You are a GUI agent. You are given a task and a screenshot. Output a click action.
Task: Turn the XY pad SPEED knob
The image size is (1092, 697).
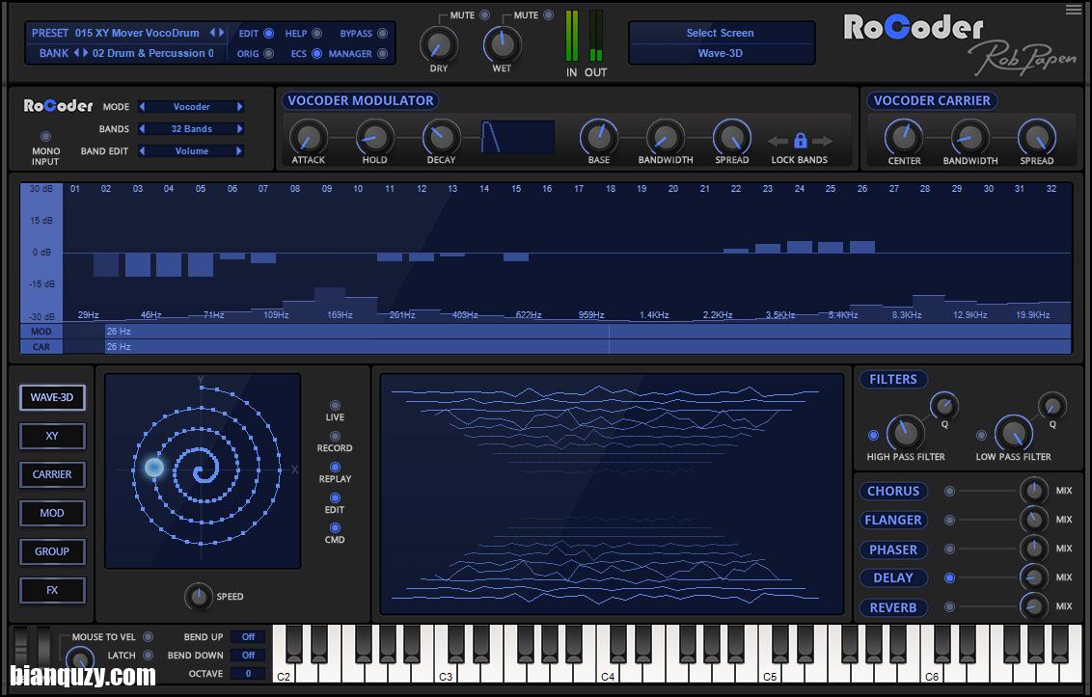point(199,597)
